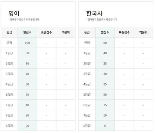
Task: Click the 영어 7등급 score 30 cell
Action: (x=27, y=115)
